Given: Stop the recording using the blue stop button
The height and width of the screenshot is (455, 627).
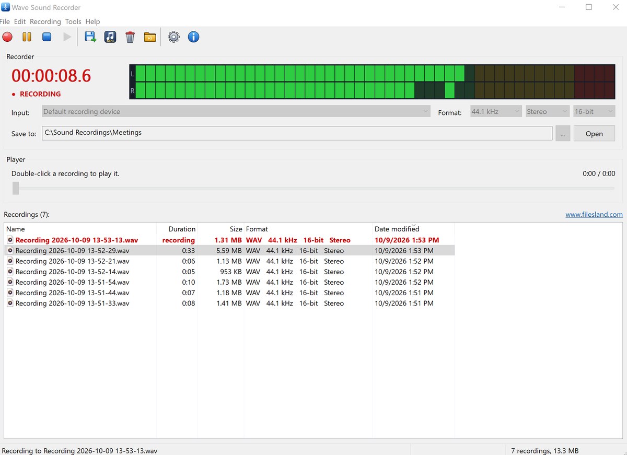Looking at the screenshot, I should [x=47, y=37].
